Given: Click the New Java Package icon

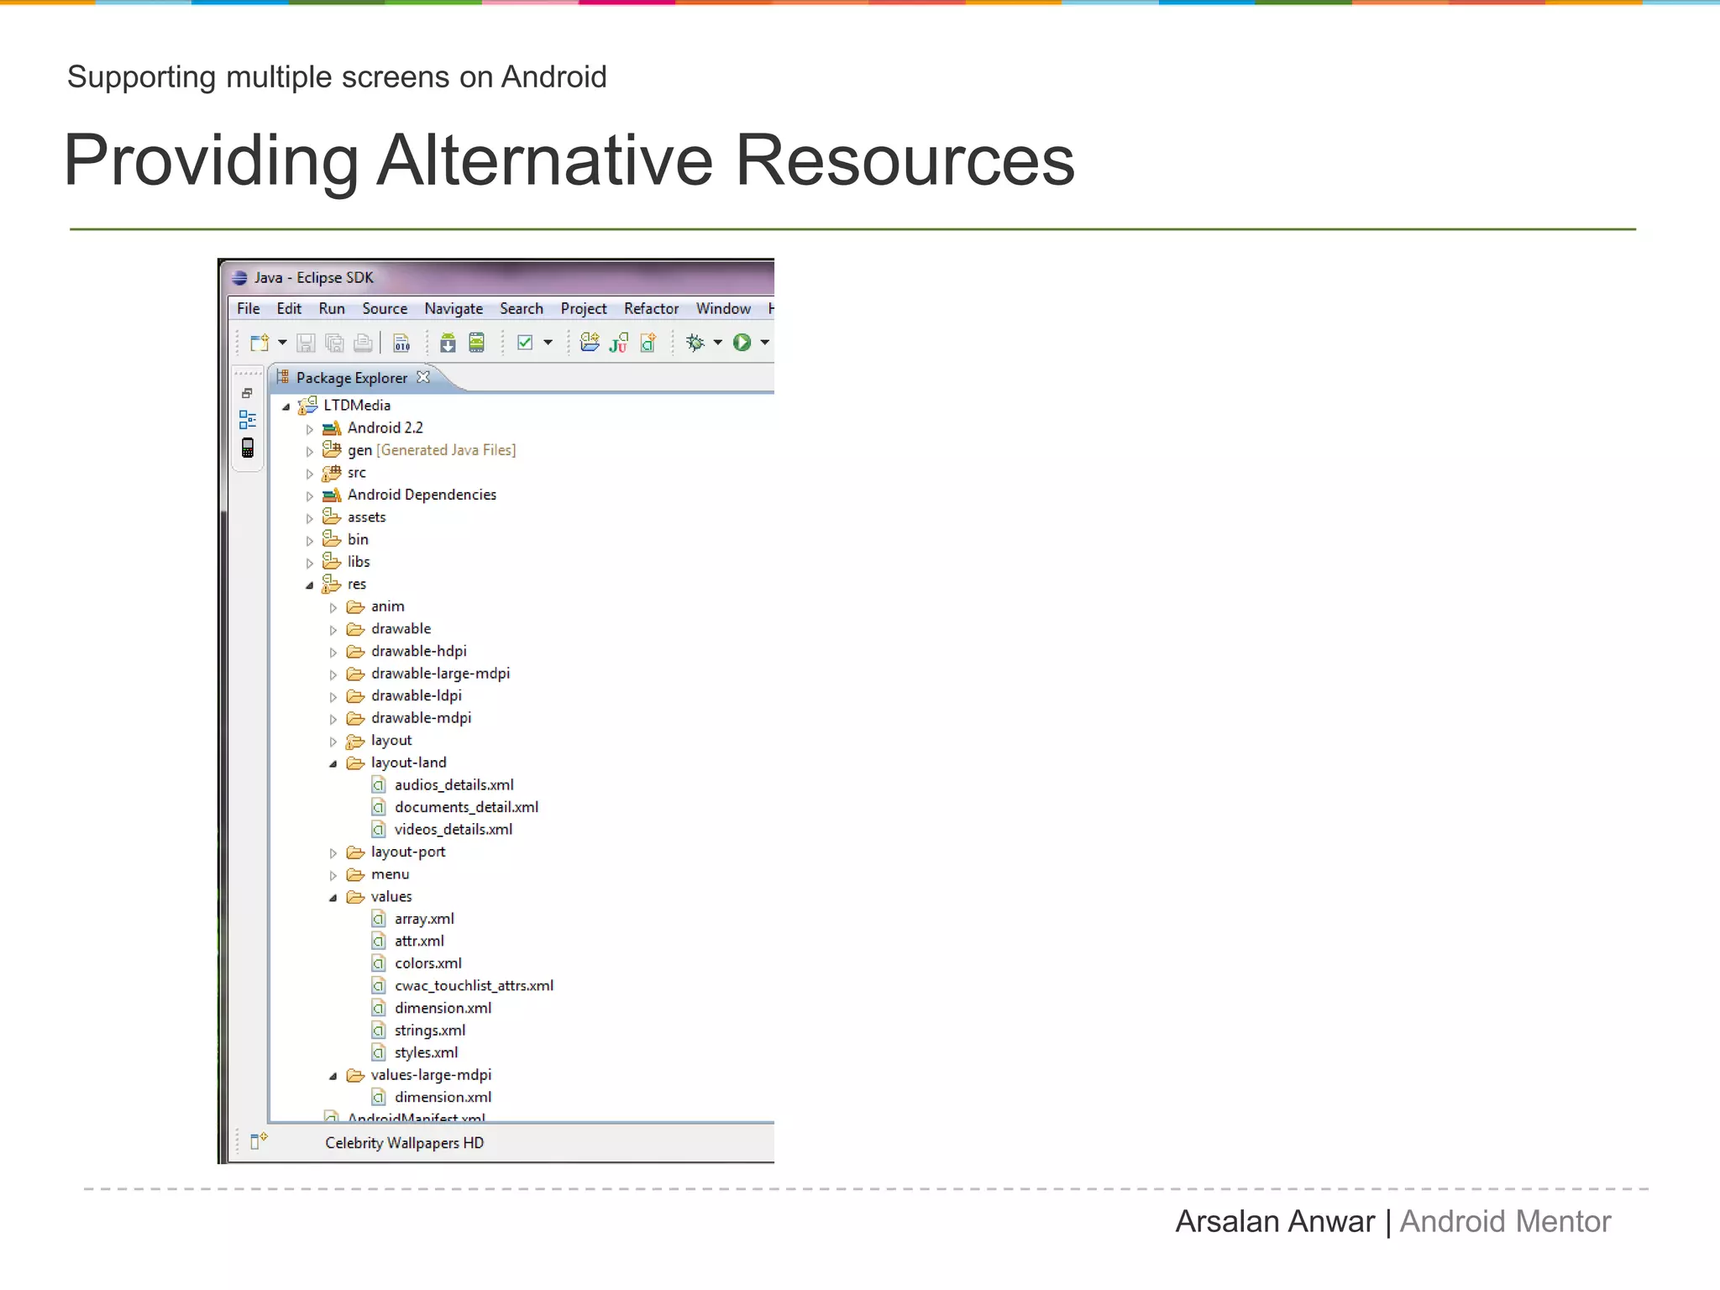Looking at the screenshot, I should pos(590,343).
